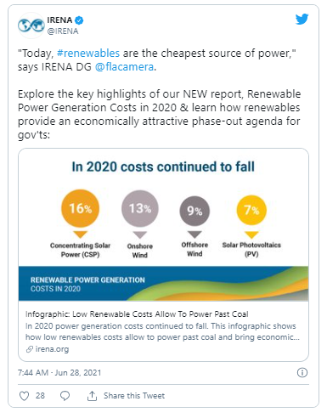Click the share arrow icon
The height and width of the screenshot is (418, 327).
pos(92,396)
